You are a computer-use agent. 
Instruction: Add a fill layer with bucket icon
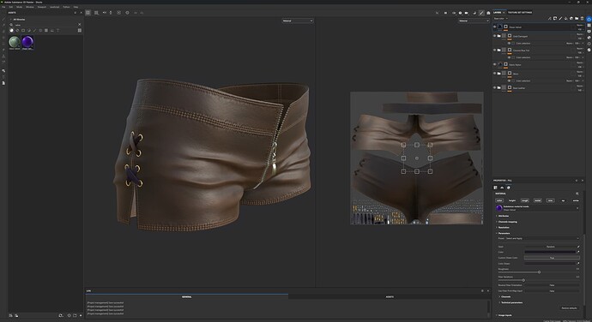(565, 18)
